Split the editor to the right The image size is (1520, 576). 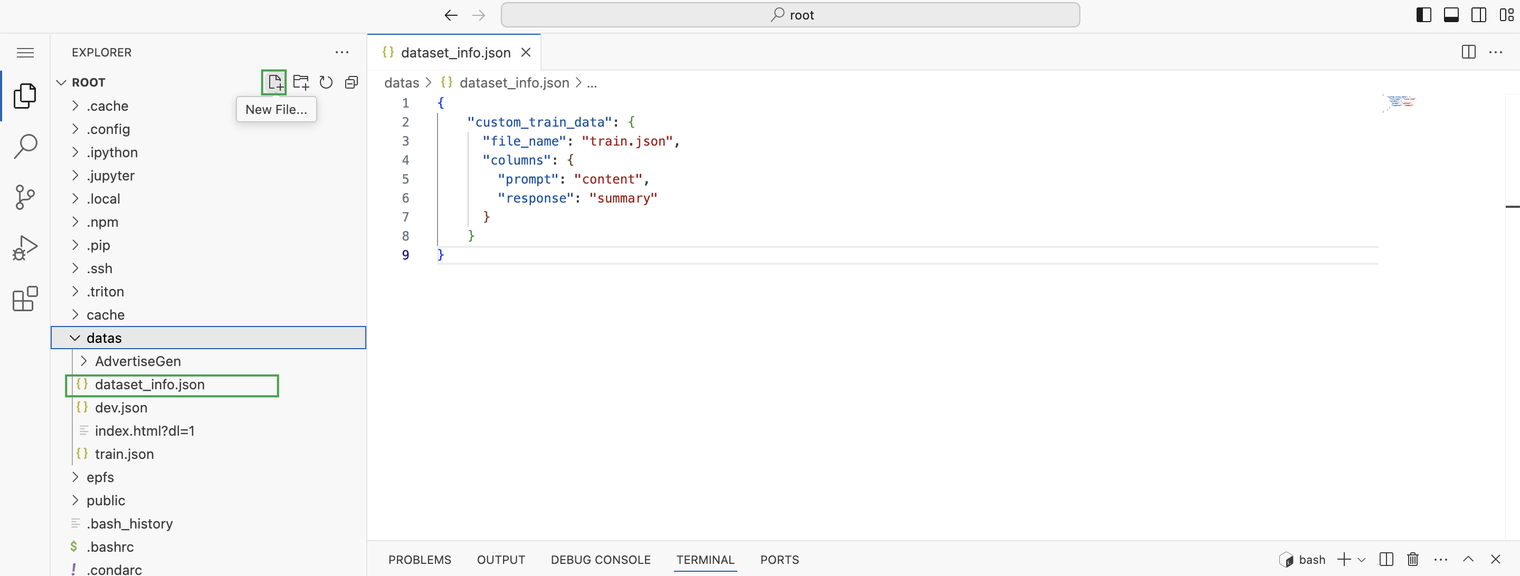click(x=1469, y=52)
